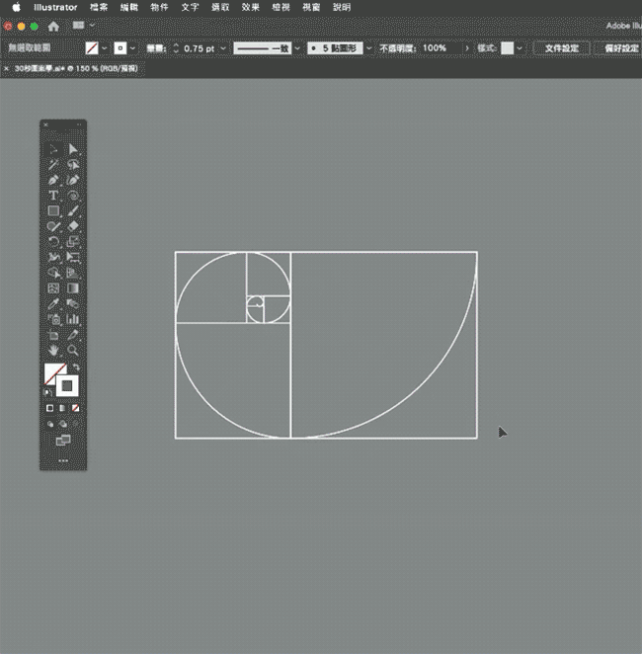This screenshot has height=654, width=642.
Task: Click the Home icon in top bar
Action: click(x=53, y=26)
